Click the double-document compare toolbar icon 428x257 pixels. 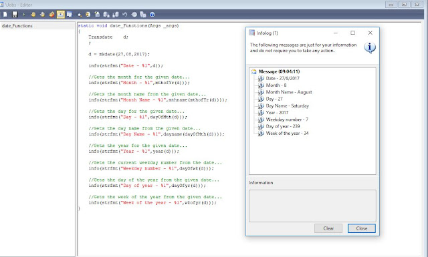pyautogui.click(x=143, y=15)
